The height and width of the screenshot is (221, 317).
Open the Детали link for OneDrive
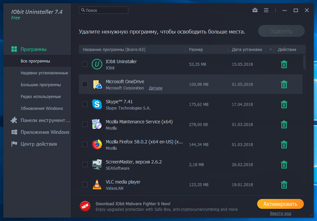(156, 88)
